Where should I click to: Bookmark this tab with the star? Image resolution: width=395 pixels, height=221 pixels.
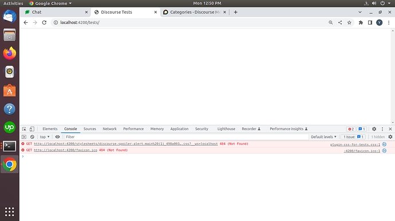[349, 23]
